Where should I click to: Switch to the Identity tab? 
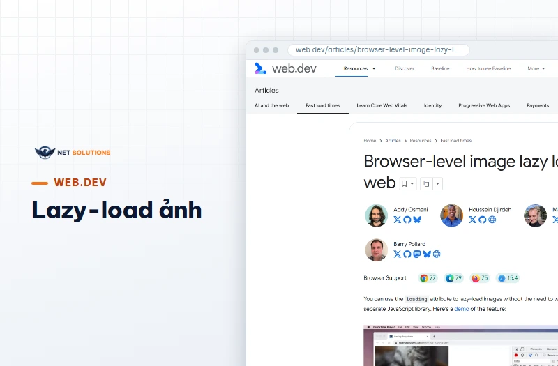[432, 106]
